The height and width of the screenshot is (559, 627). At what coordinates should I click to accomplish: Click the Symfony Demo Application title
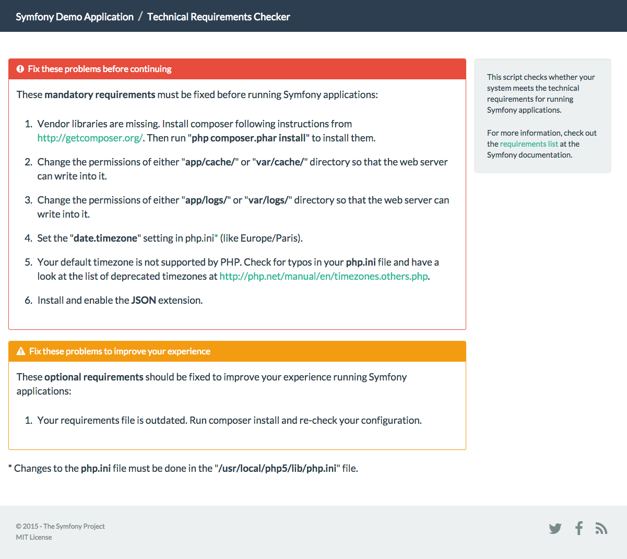click(75, 17)
